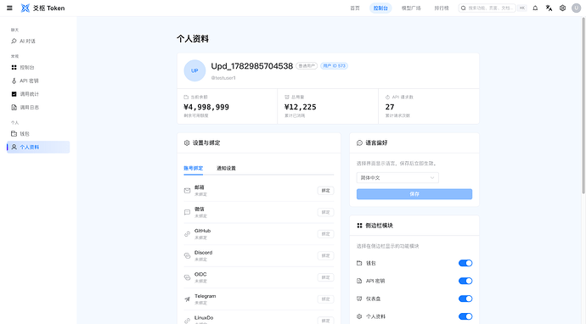Image resolution: width=586 pixels, height=324 pixels.
Task: Click the wallet icon beside 当前余额
Action: coord(186,97)
